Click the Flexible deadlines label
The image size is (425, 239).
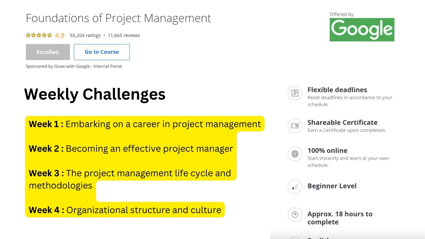click(x=337, y=90)
